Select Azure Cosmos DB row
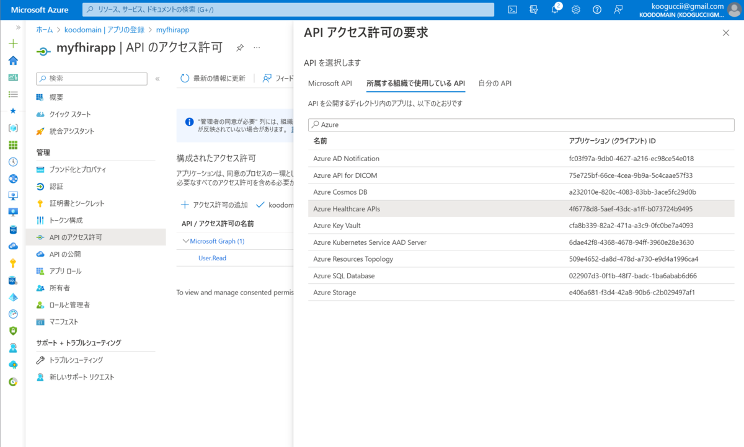The image size is (744, 447). [521, 192]
